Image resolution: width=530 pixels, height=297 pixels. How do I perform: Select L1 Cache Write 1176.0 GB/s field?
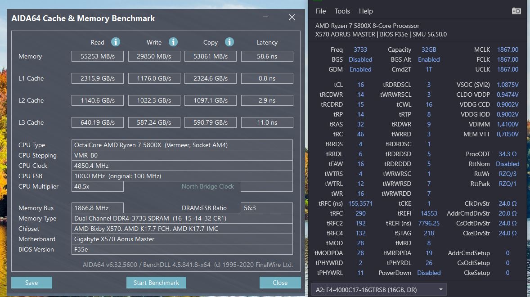click(x=154, y=78)
